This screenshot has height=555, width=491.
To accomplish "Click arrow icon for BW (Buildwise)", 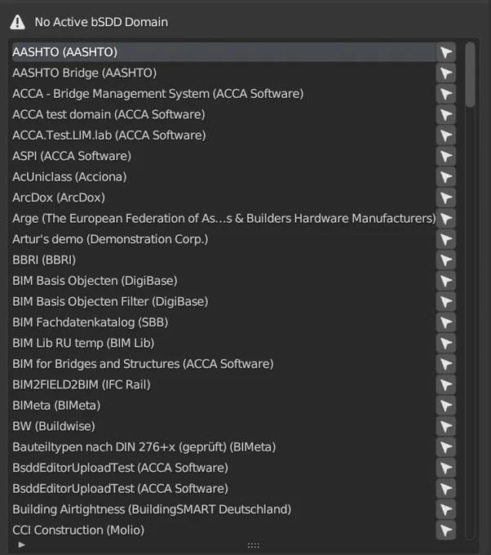I will (x=445, y=426).
